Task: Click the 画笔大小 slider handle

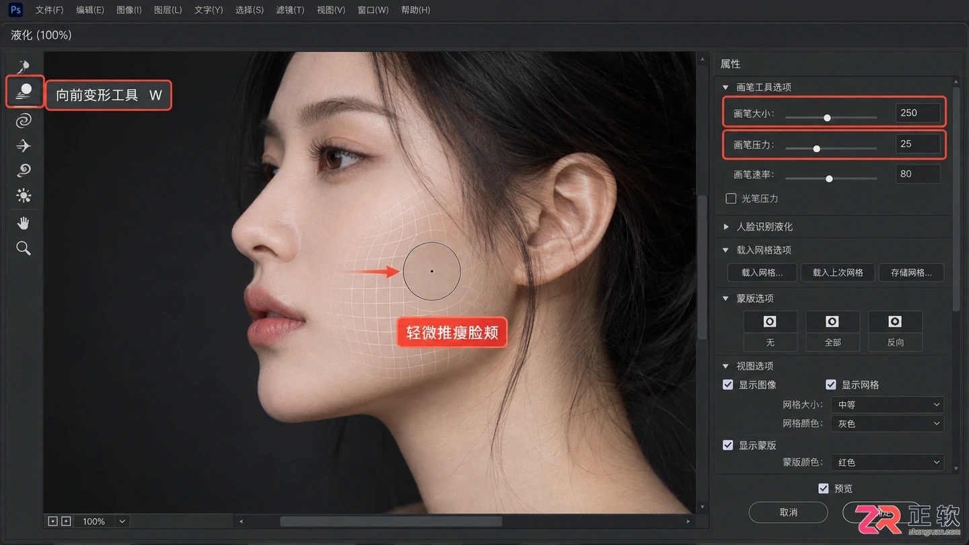Action: [827, 118]
